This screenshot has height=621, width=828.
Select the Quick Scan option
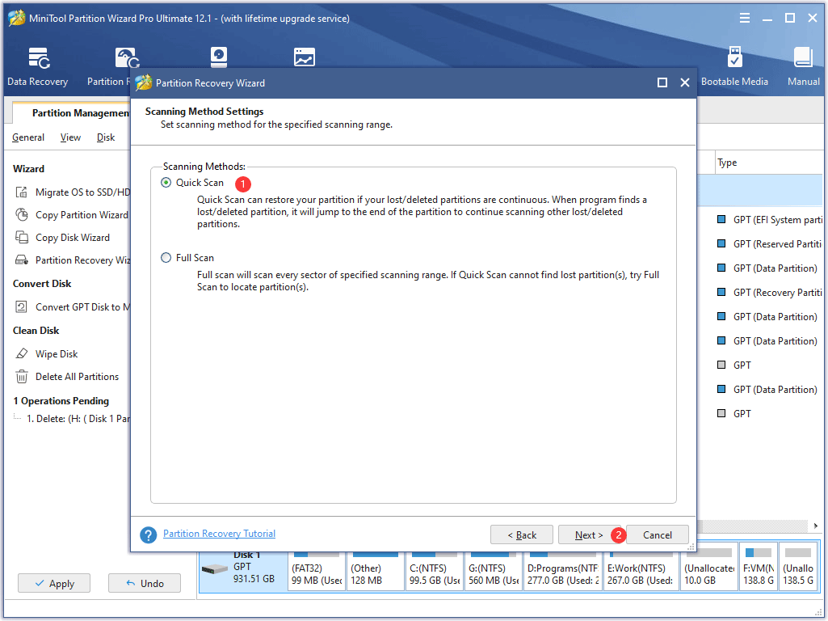tap(166, 182)
